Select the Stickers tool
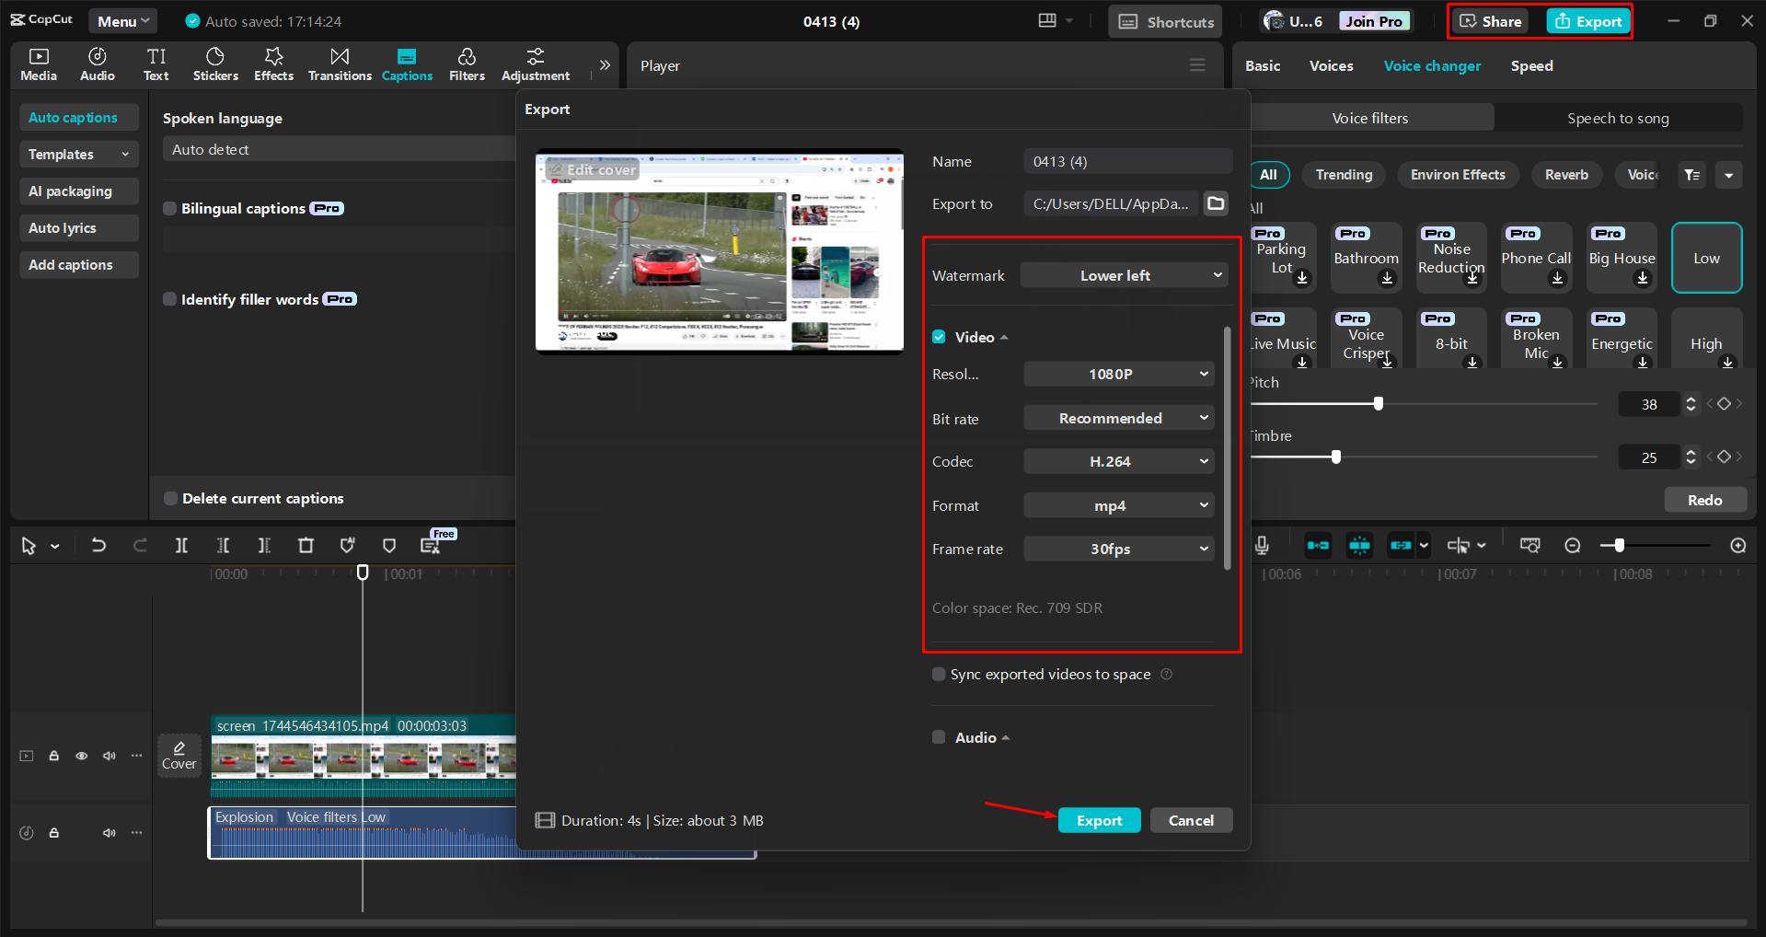The image size is (1766, 937). [215, 64]
